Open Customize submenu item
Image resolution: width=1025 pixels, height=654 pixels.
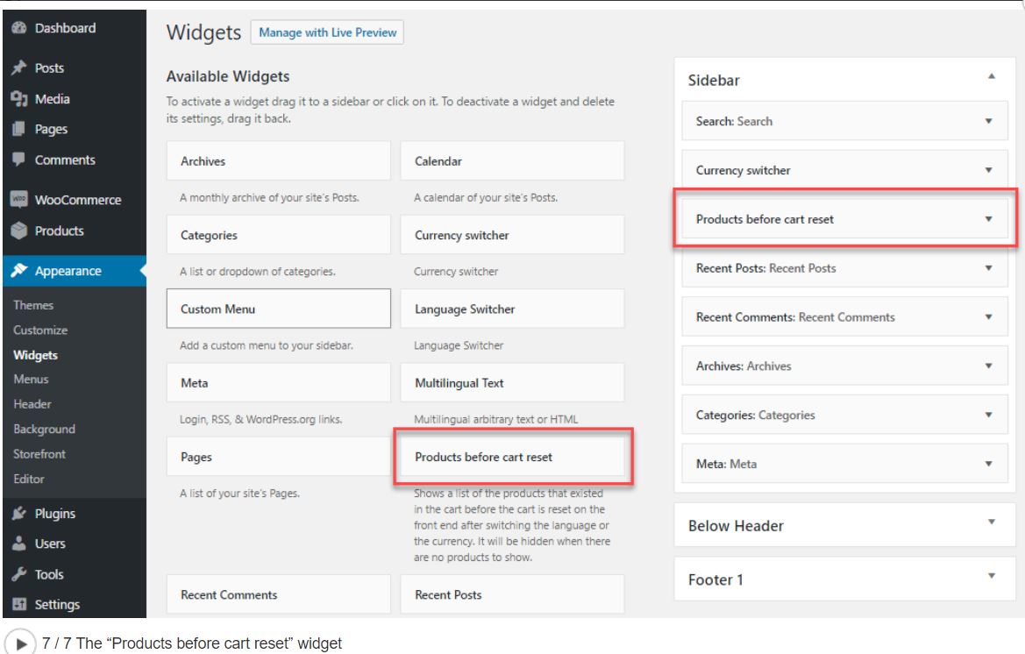[x=40, y=330]
